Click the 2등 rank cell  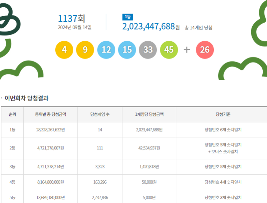[x=12, y=148]
